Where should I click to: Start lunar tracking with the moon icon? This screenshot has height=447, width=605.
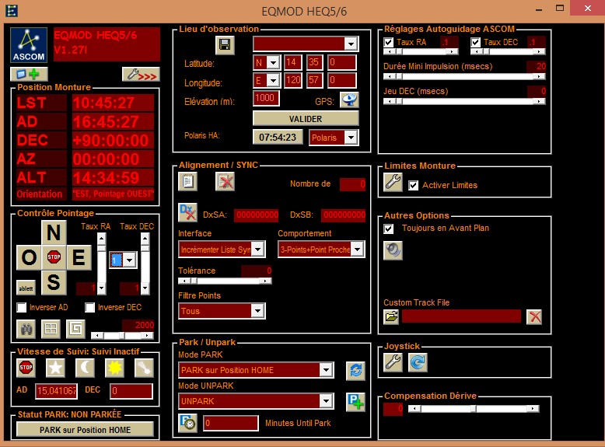(86, 368)
